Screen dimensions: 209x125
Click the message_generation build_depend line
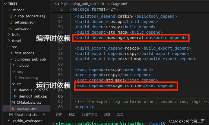pyautogui.click(x=131, y=38)
